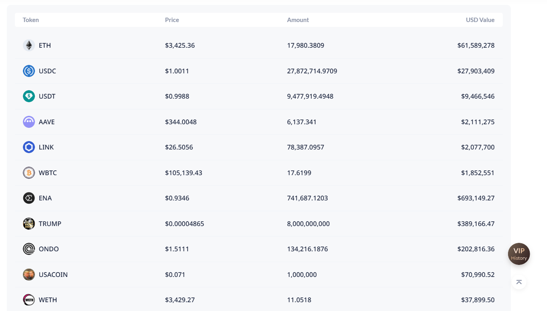547x311 pixels.
Task: Click USDT amount 9,477,919.4948
Action: 310,96
